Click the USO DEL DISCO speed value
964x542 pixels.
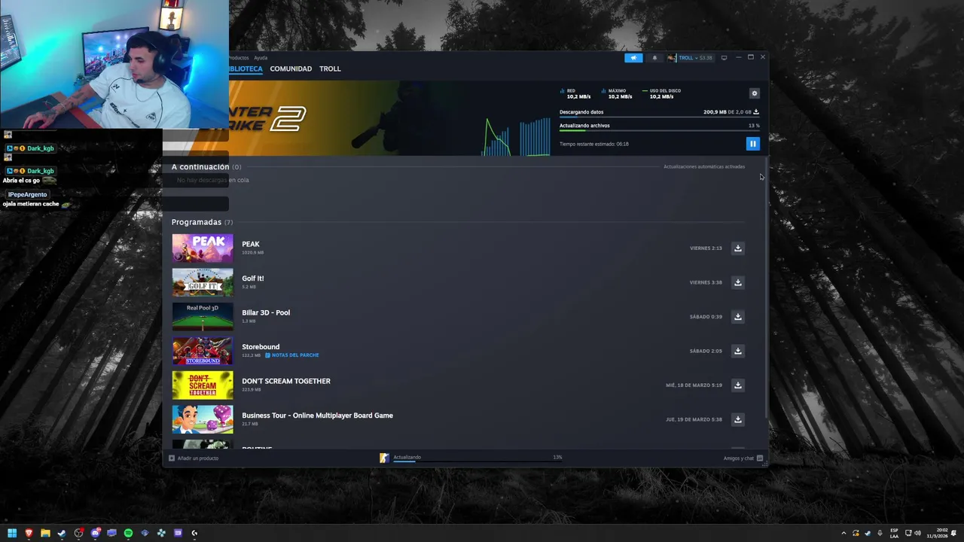point(661,96)
